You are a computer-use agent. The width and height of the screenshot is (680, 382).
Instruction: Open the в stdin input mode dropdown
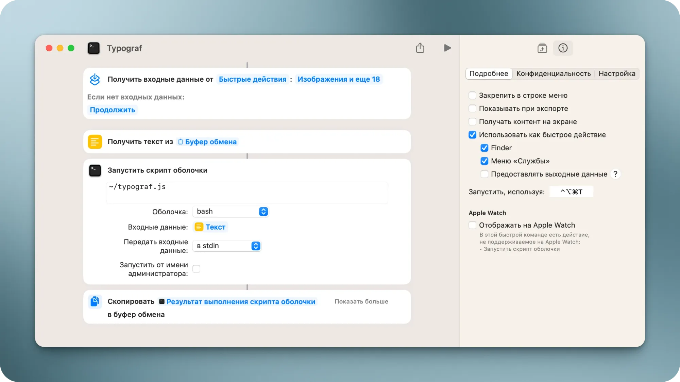pos(227,246)
